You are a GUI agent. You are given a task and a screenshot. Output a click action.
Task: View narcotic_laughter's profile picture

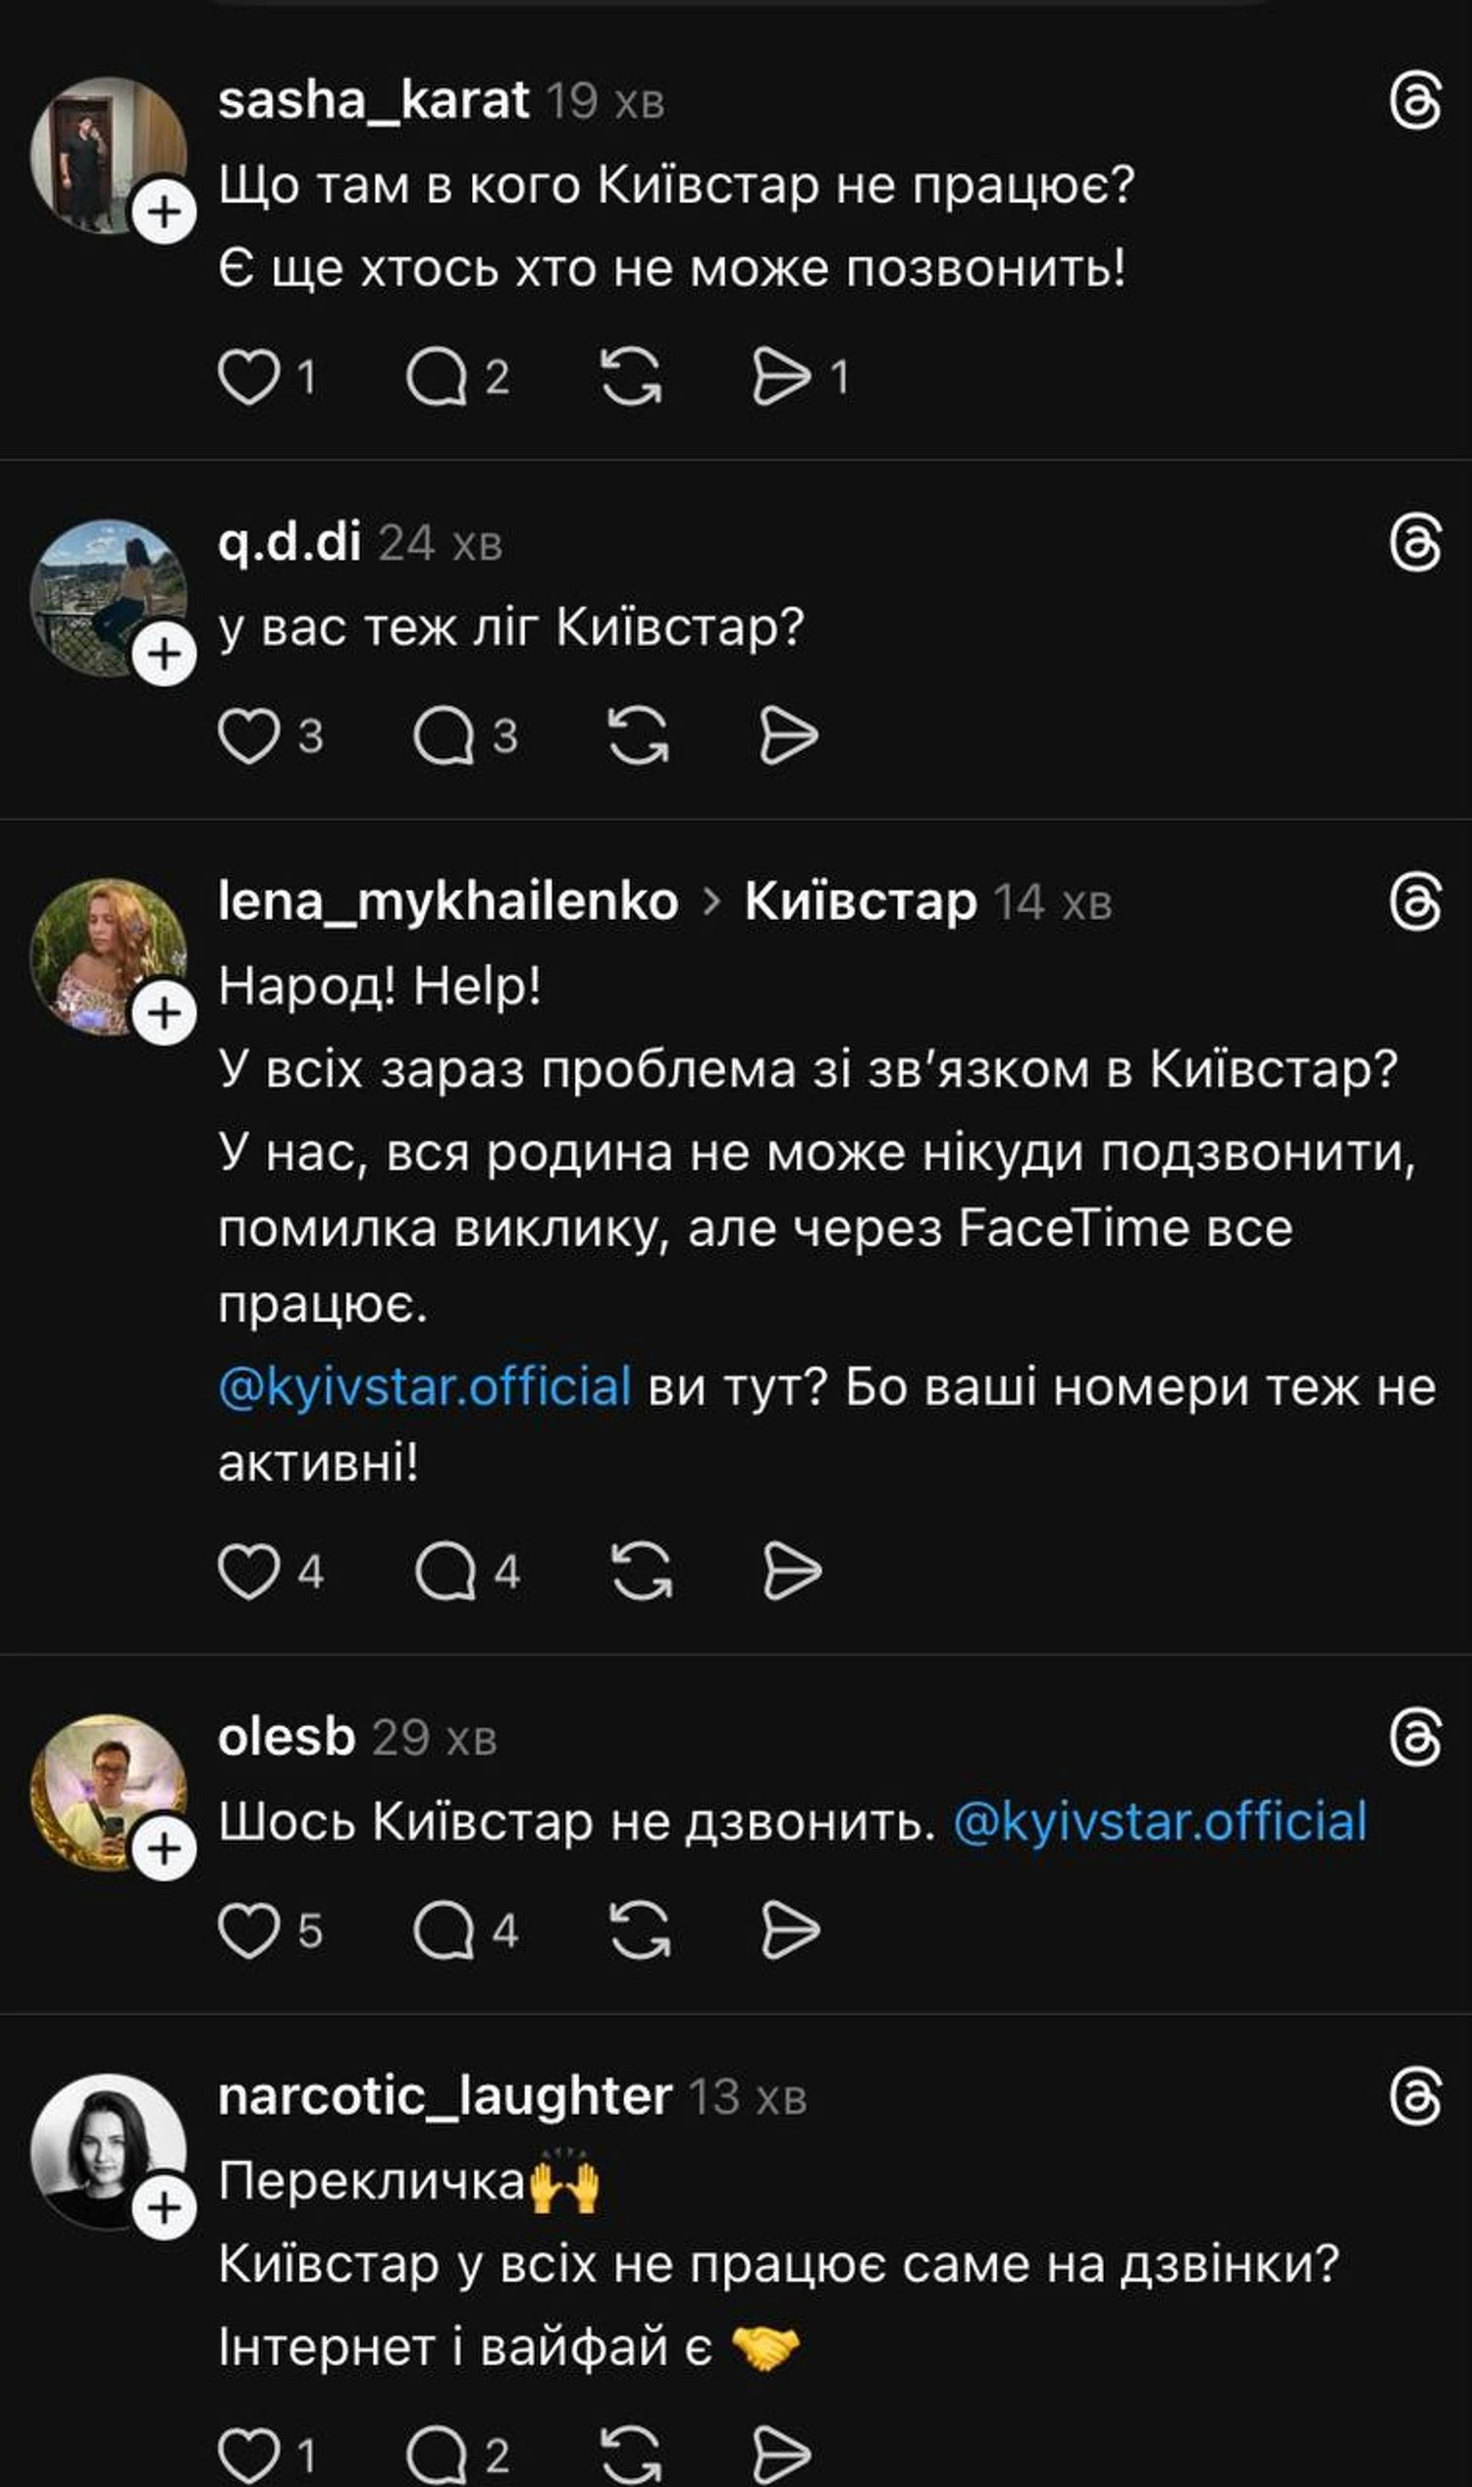107,2148
